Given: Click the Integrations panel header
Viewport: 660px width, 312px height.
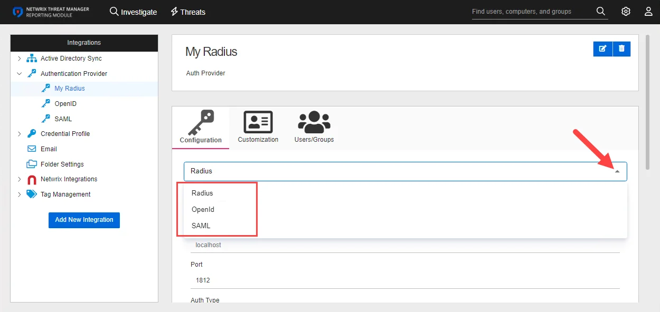Looking at the screenshot, I should pos(84,43).
